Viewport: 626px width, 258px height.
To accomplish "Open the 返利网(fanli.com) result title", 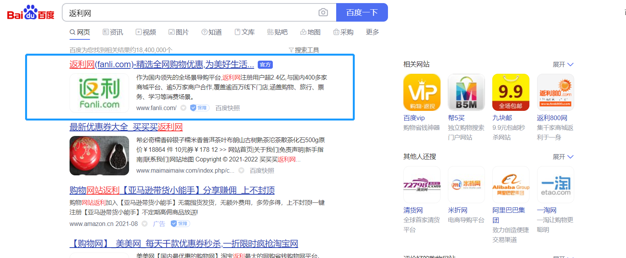I will pos(162,64).
